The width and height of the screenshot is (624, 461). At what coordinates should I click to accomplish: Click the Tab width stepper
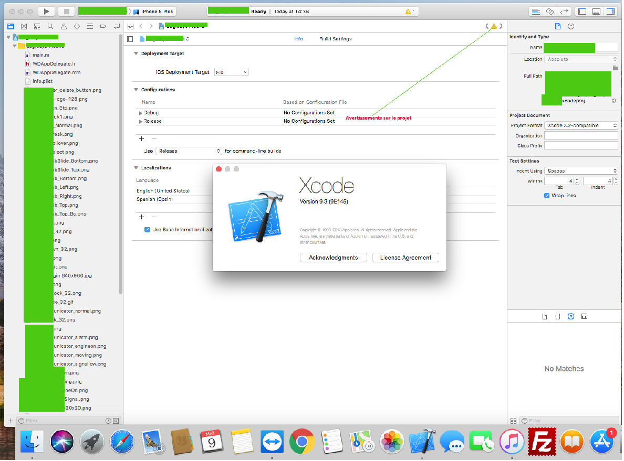click(x=577, y=181)
